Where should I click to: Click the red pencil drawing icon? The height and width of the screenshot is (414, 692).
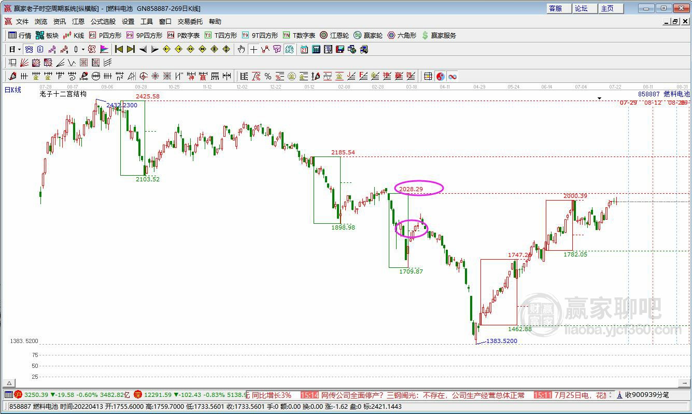[12, 76]
